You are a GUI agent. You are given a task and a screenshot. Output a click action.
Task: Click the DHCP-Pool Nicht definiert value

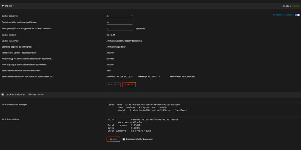pyautogui.click(x=182, y=77)
